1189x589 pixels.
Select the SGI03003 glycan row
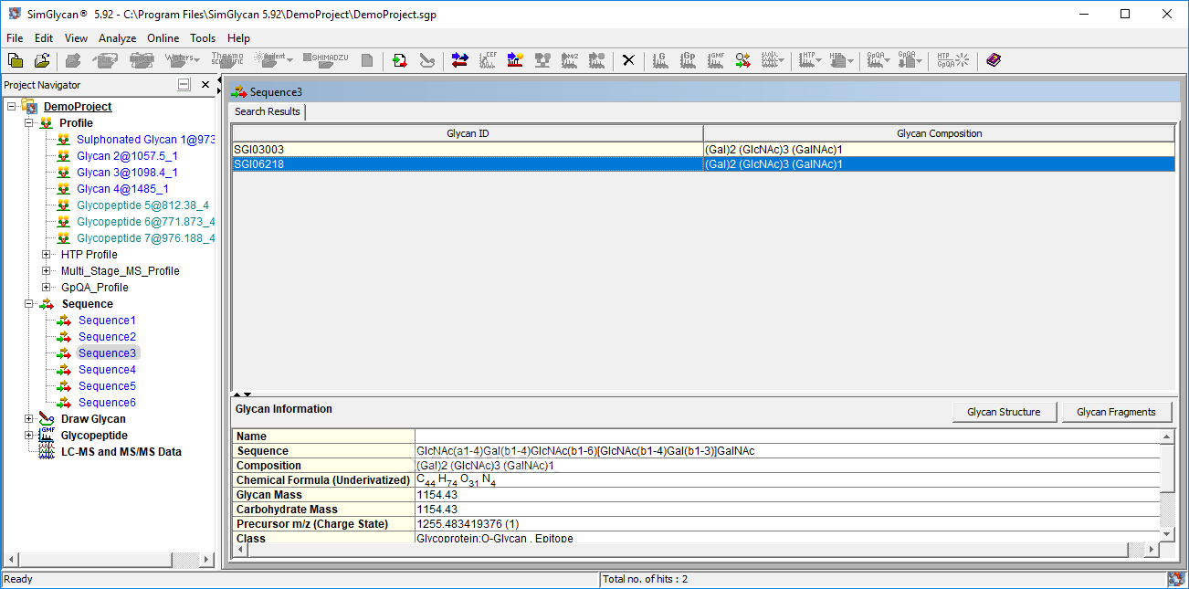point(703,149)
